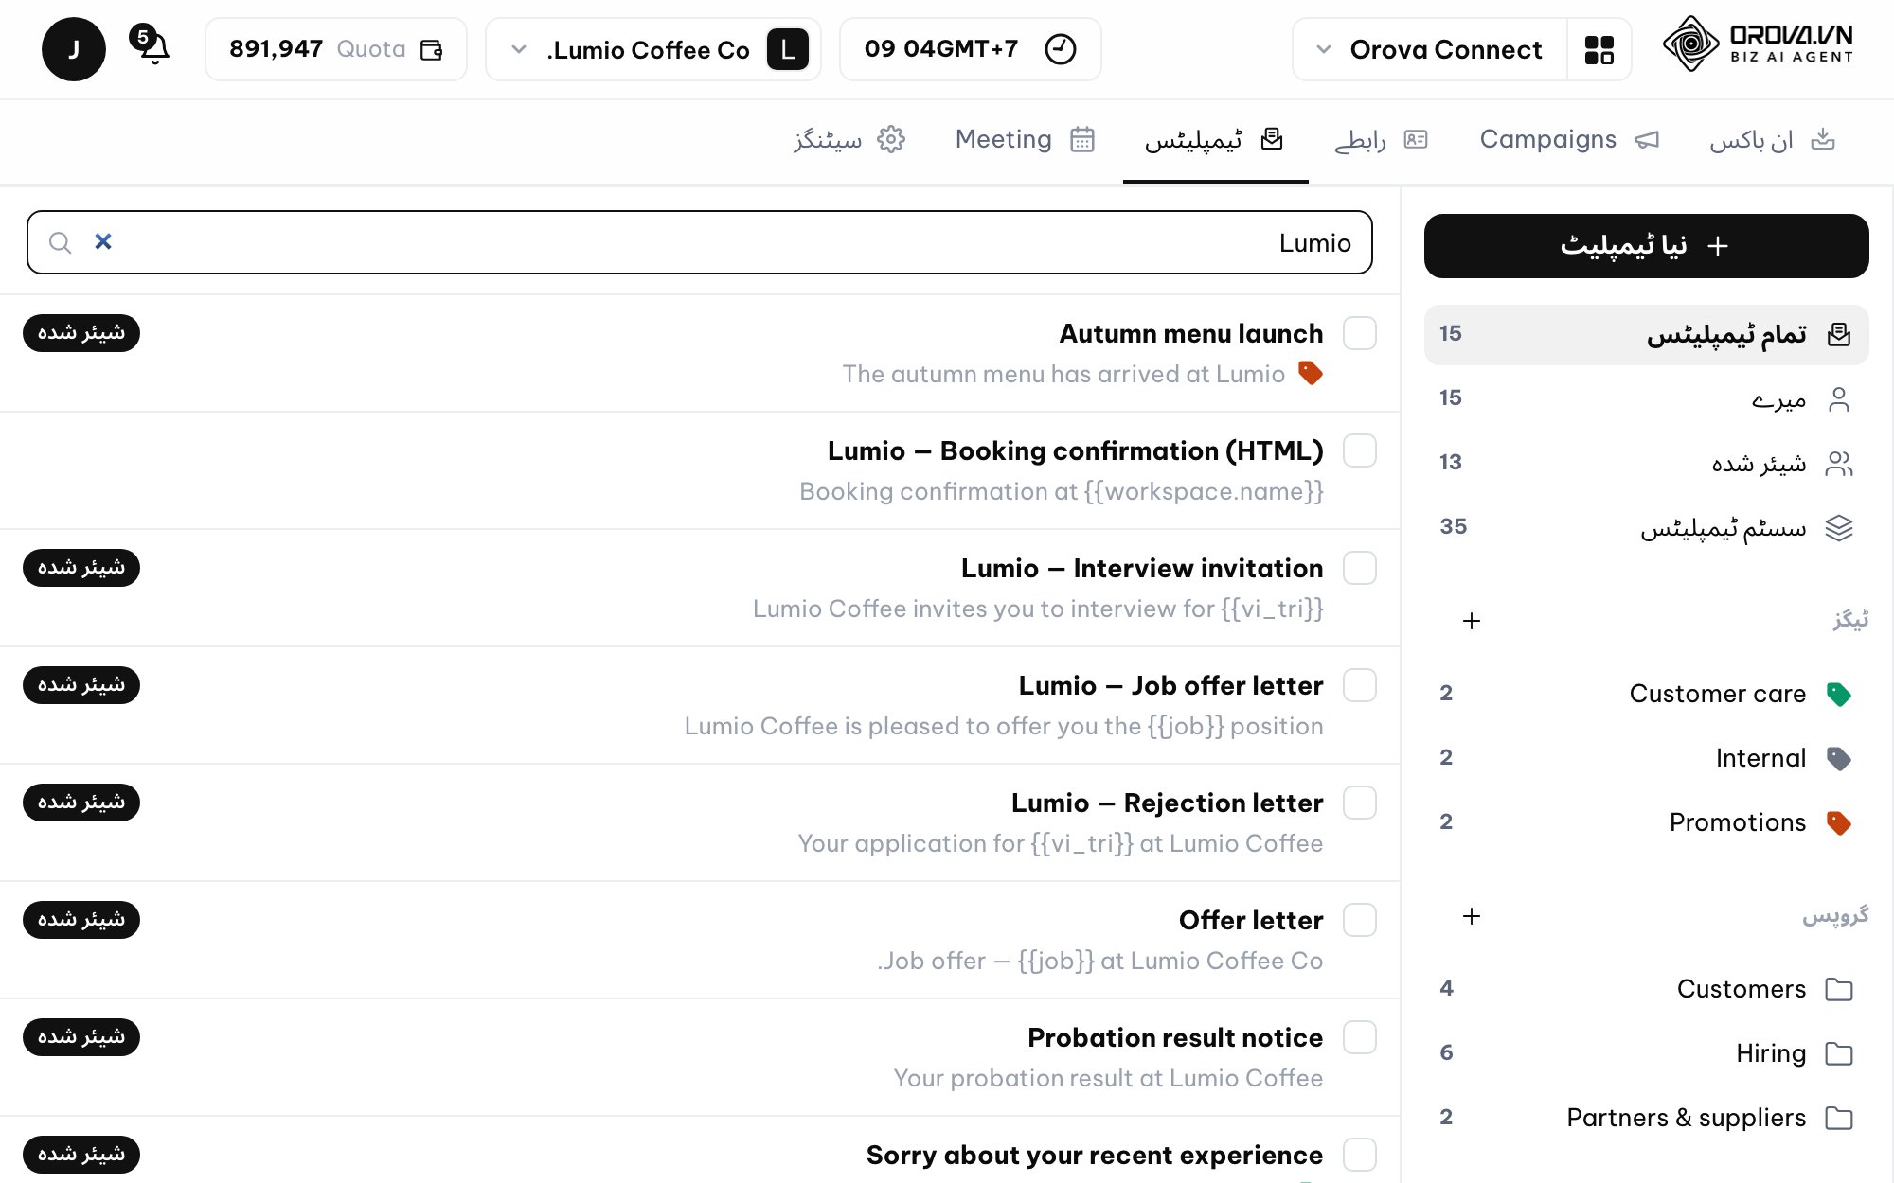The image size is (1894, 1183).
Task: Select the شیئر شدہ filter with count 13
Action: [1647, 463]
